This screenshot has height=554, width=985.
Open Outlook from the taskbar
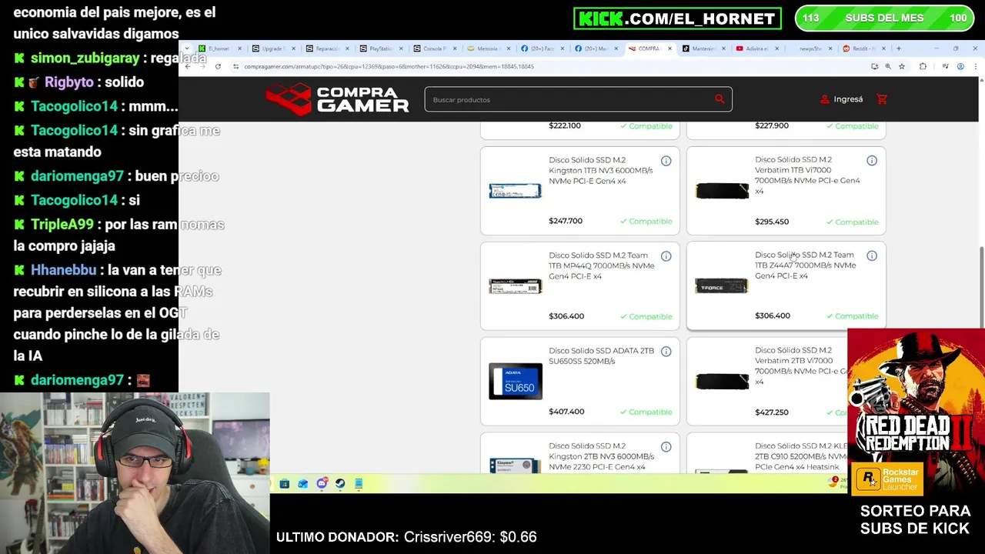pos(303,484)
